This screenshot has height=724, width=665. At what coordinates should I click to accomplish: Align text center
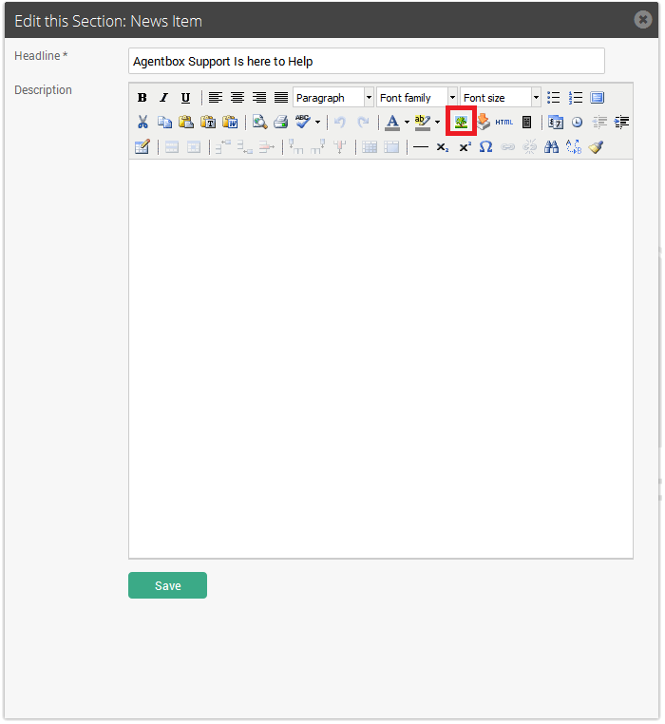click(x=237, y=98)
